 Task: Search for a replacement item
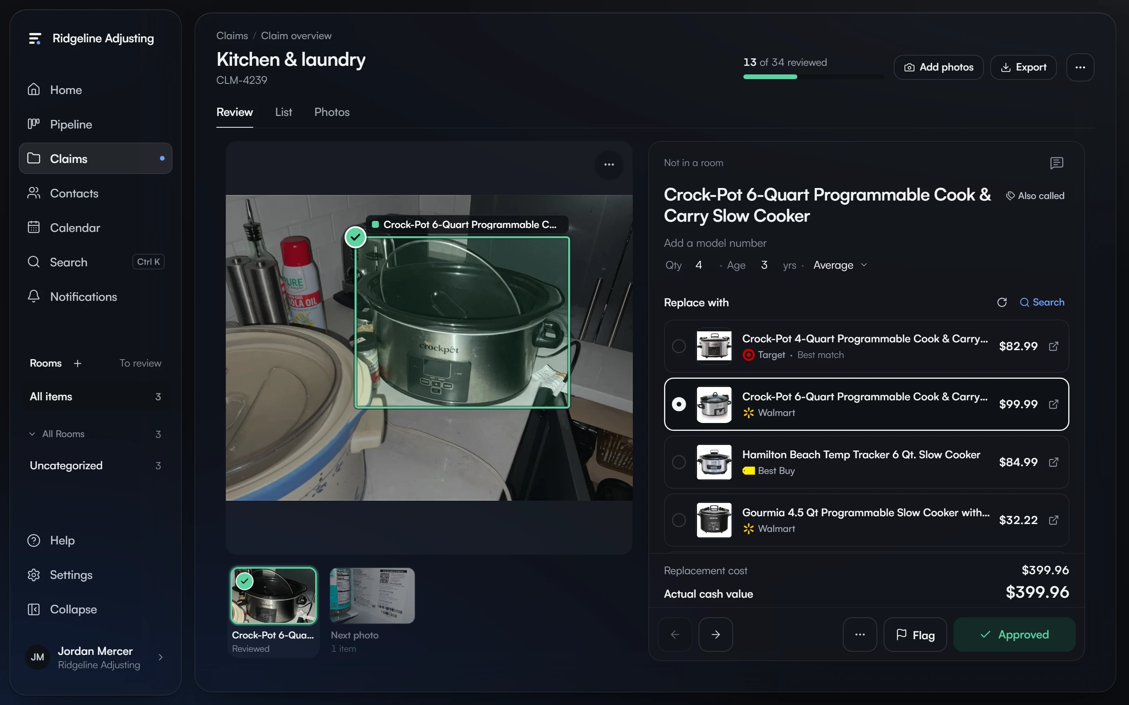(x=1042, y=303)
